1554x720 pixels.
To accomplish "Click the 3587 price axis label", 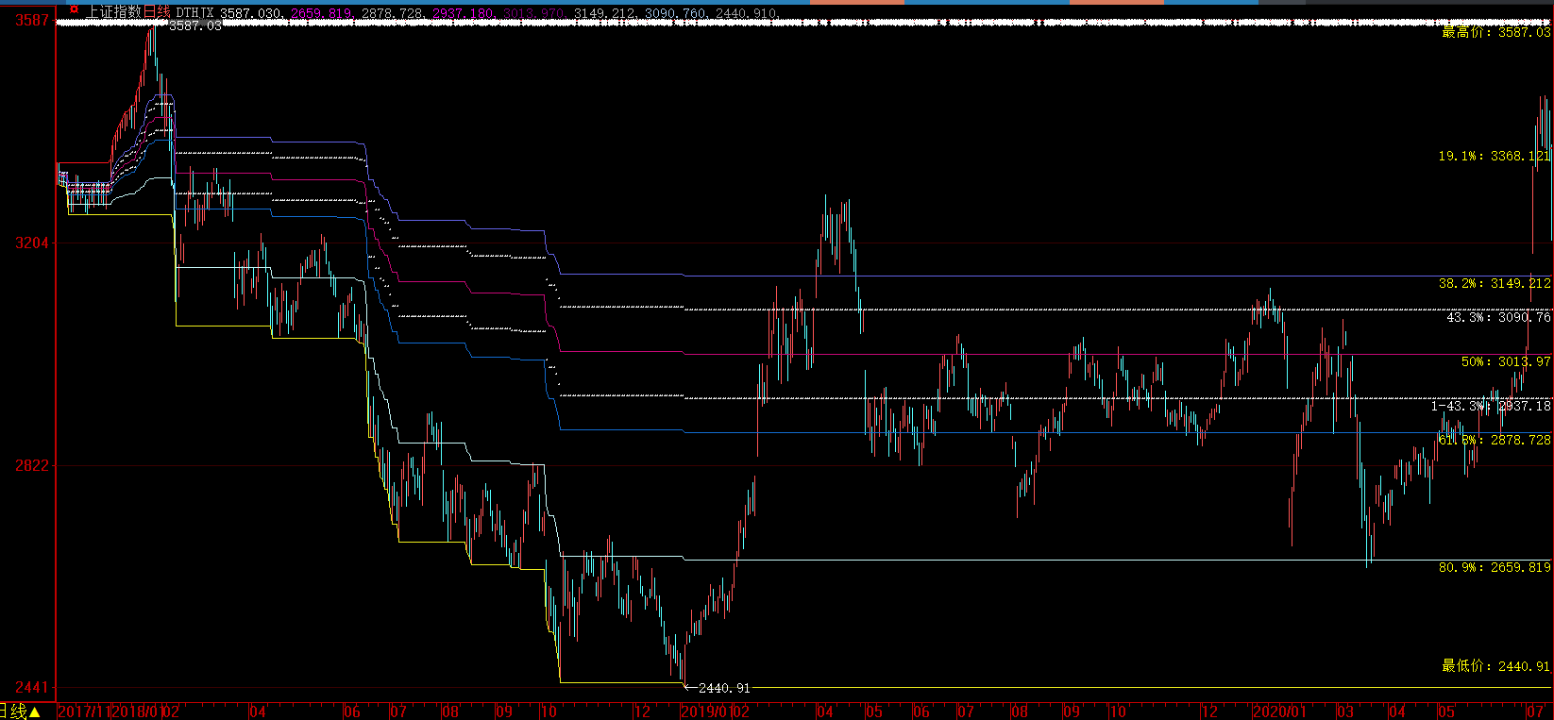I will point(32,20).
